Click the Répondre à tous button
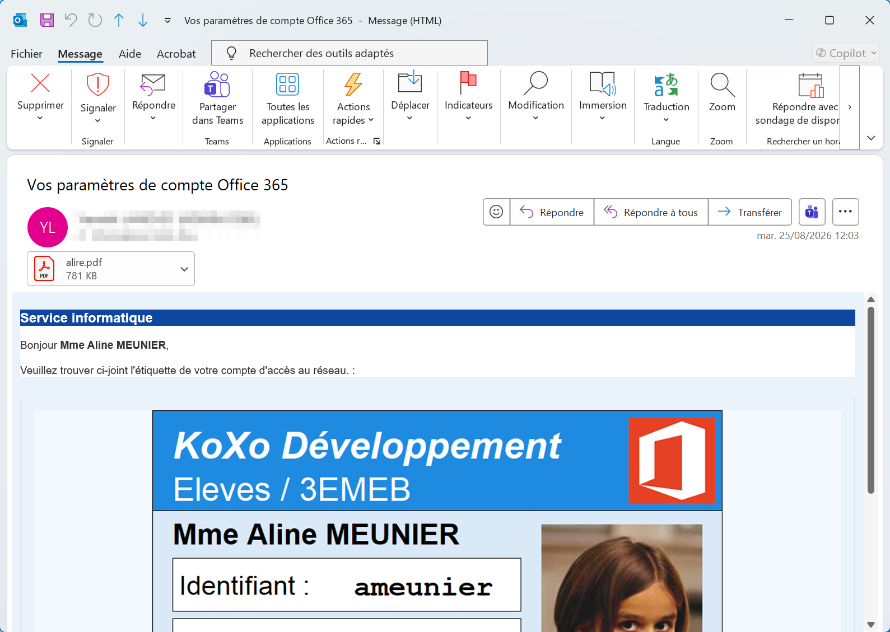Viewport: 890px width, 632px height. pyautogui.click(x=651, y=212)
